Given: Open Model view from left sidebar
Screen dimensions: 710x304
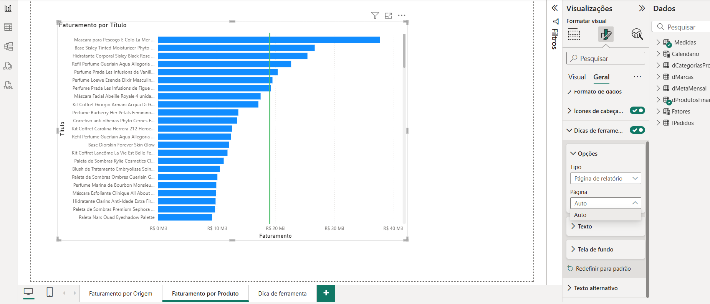Looking at the screenshot, I should pyautogui.click(x=8, y=46).
